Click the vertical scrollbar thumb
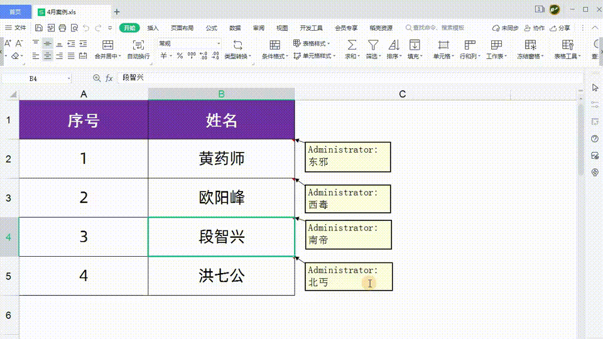 pyautogui.click(x=580, y=138)
